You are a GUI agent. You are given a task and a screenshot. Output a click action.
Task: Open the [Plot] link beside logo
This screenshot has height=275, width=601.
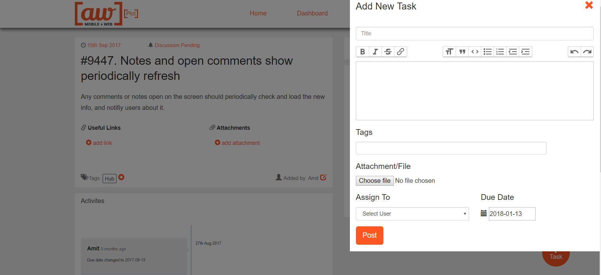pos(131,14)
